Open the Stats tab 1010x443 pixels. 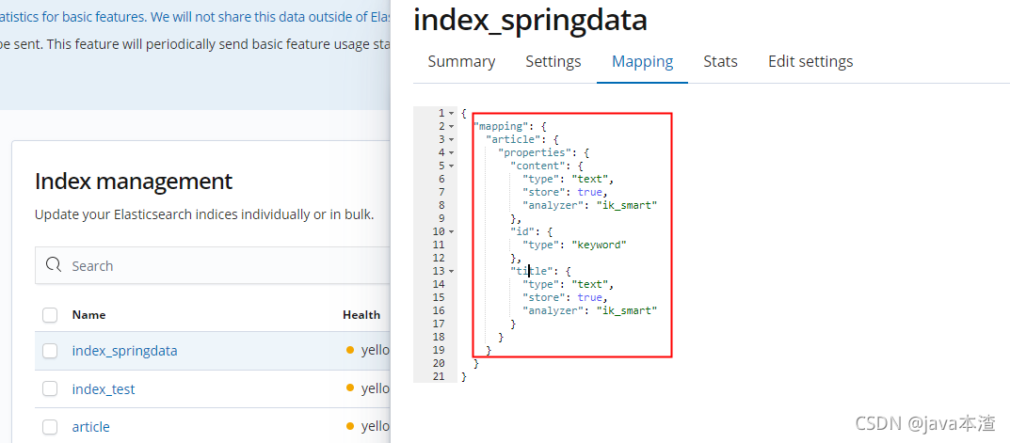coord(720,62)
